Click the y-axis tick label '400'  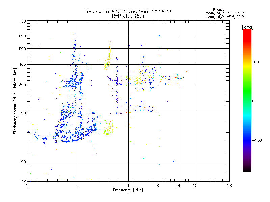[22, 65]
